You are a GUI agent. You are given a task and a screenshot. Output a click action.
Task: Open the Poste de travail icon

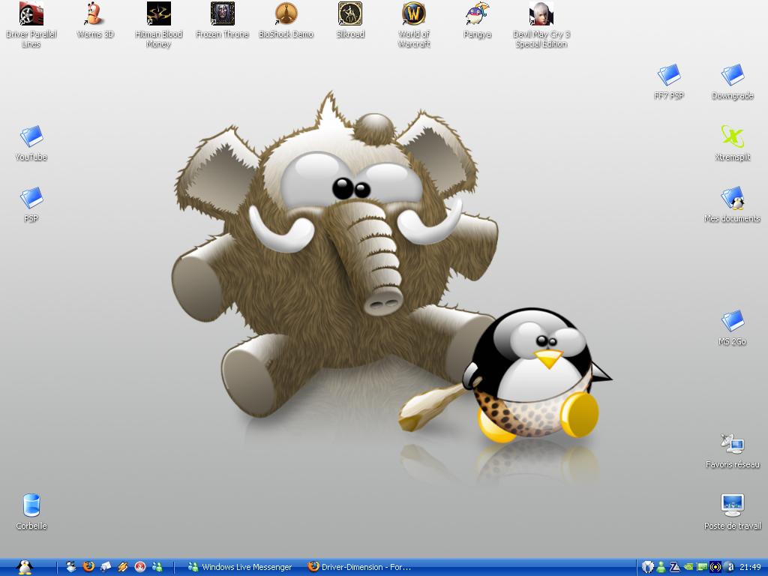click(x=732, y=506)
